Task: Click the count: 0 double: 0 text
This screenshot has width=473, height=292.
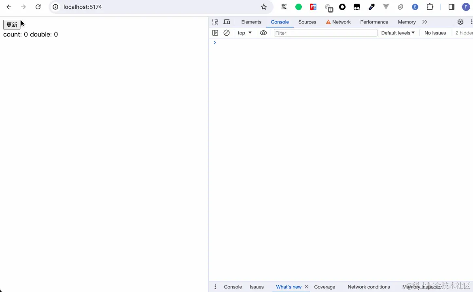Action: pyautogui.click(x=30, y=34)
